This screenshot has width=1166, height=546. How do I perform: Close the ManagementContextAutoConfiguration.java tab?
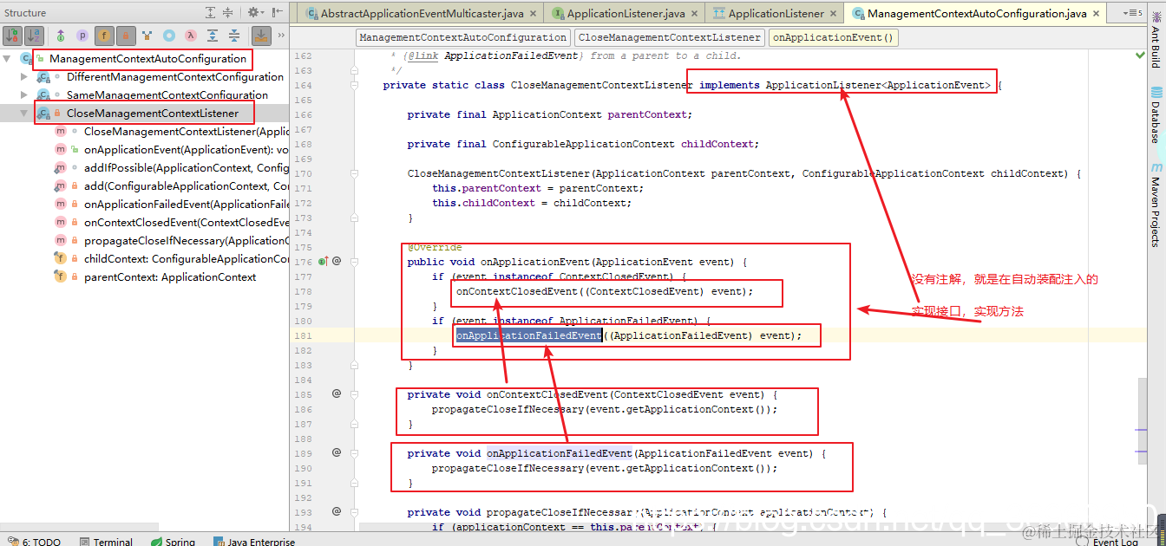point(1097,14)
